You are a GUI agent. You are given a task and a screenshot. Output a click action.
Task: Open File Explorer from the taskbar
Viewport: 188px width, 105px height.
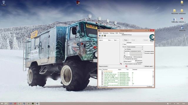pos(6,104)
